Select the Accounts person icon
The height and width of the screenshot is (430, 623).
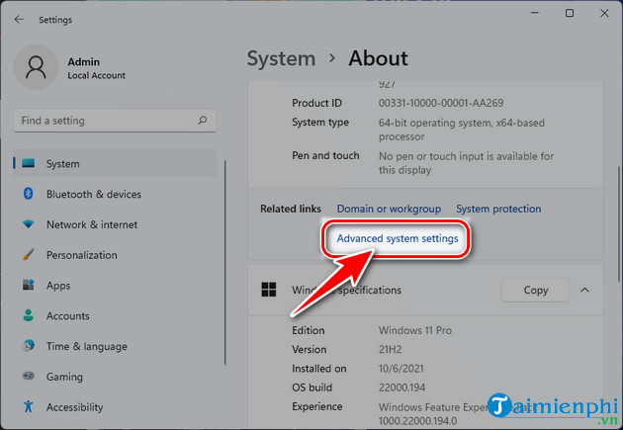pyautogui.click(x=29, y=315)
